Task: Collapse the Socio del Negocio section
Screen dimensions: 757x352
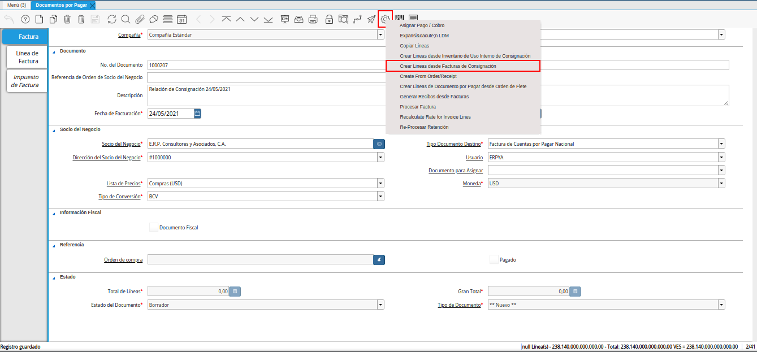Action: pyautogui.click(x=54, y=129)
